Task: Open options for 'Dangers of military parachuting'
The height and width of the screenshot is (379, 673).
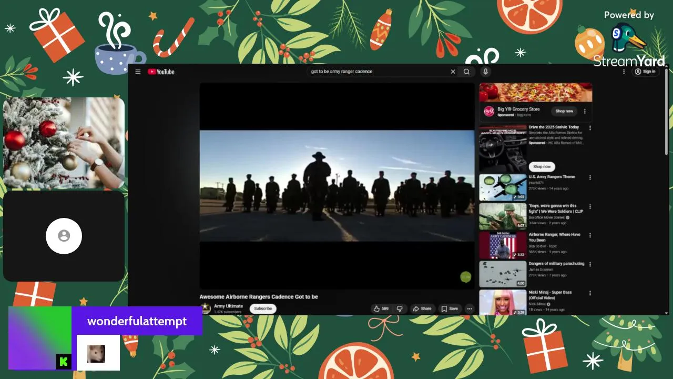Action: tap(590, 265)
